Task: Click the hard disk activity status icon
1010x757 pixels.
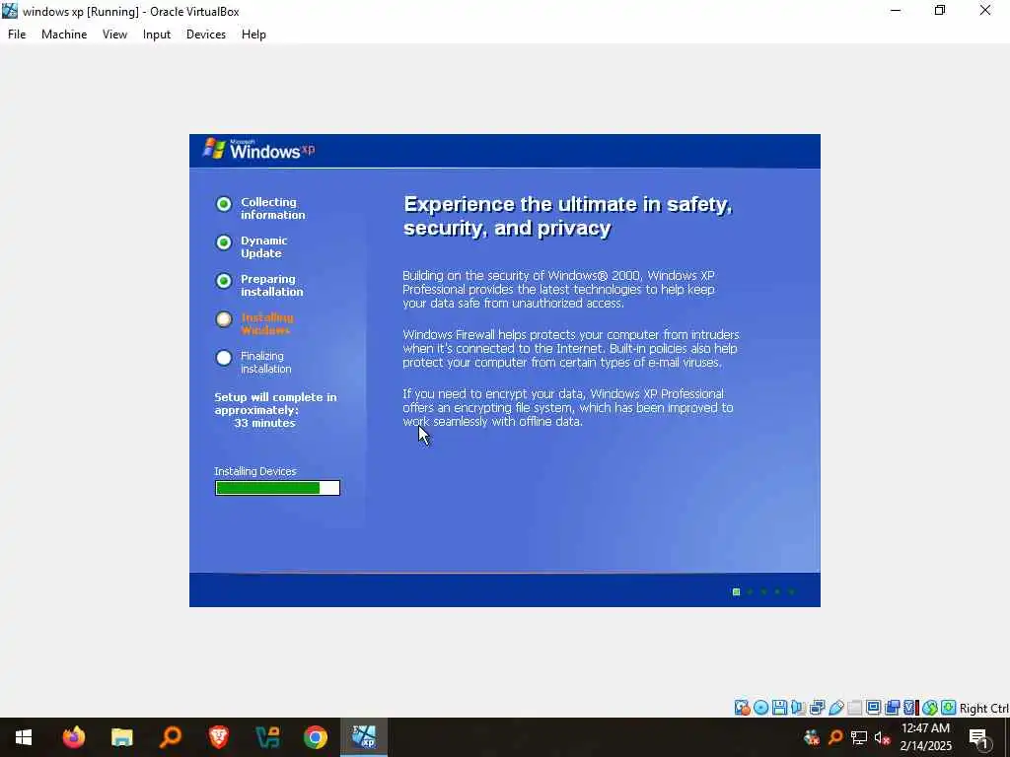Action: 742,708
